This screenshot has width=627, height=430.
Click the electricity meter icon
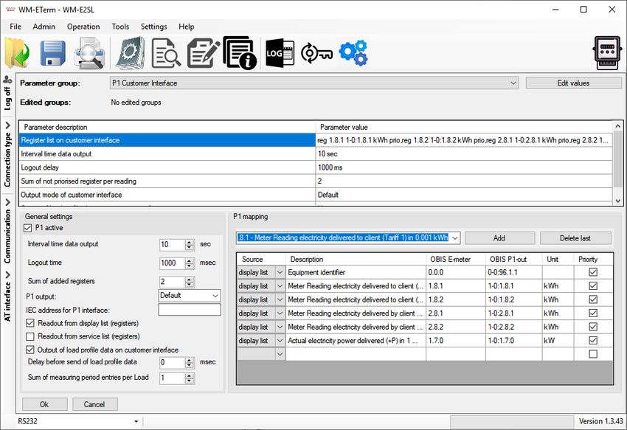[607, 53]
